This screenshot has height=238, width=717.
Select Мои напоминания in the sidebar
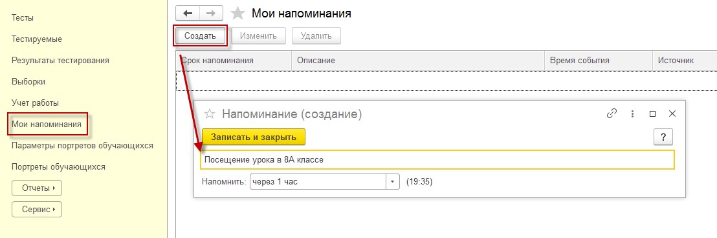click(x=47, y=124)
